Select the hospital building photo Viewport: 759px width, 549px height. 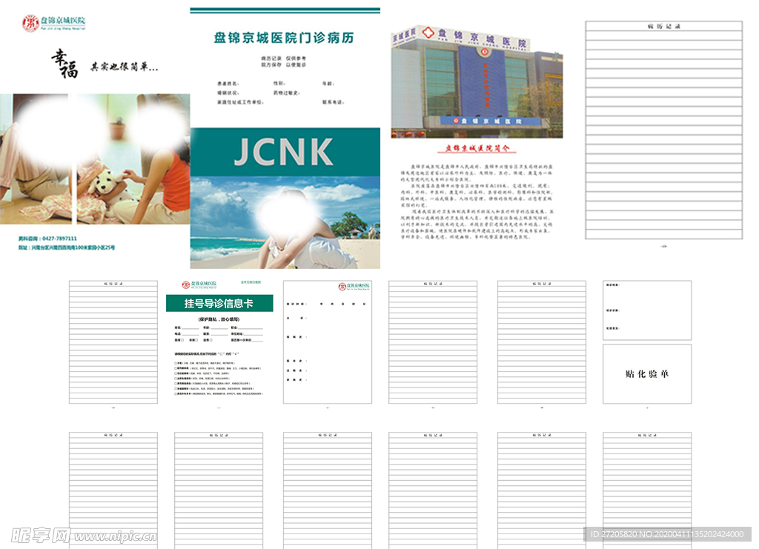(x=477, y=81)
